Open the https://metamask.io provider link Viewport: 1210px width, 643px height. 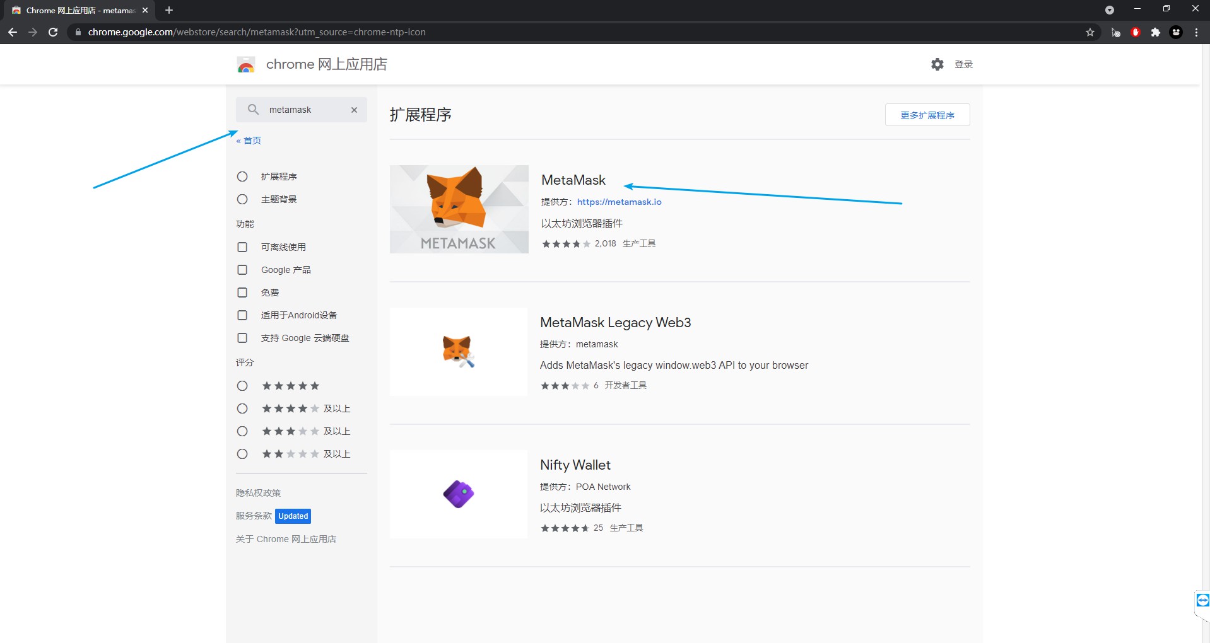tap(620, 202)
